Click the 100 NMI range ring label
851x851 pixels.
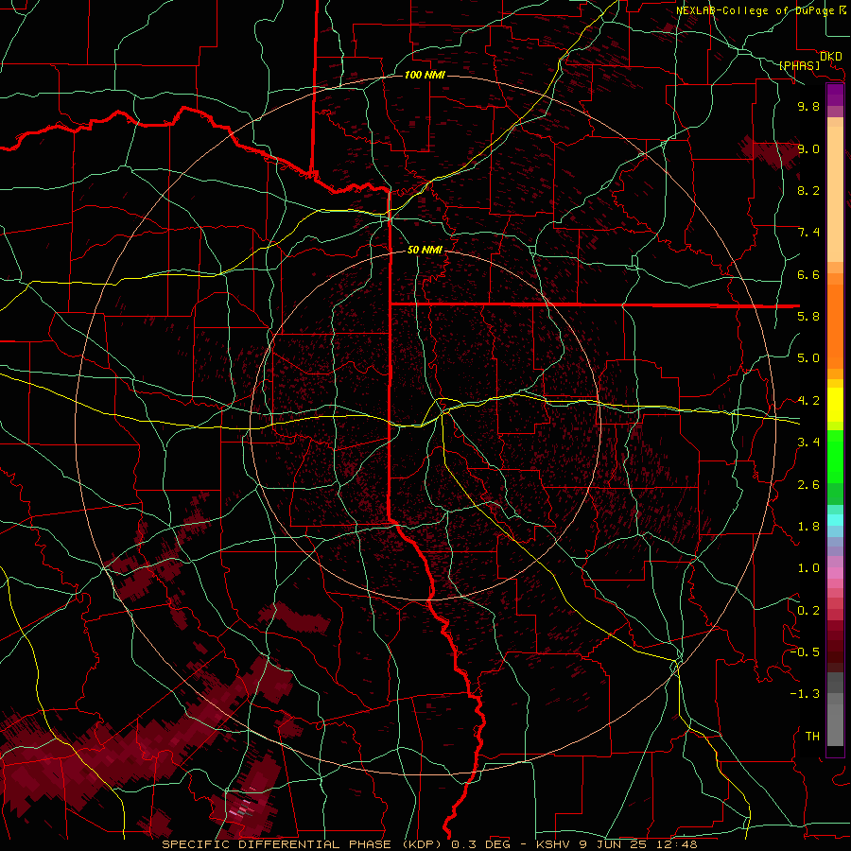[425, 75]
